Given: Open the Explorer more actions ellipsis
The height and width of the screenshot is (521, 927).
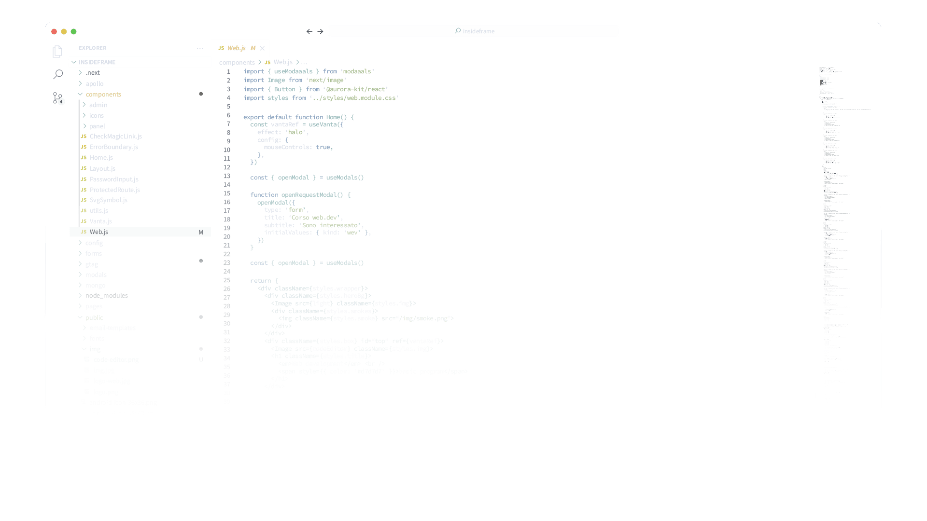Looking at the screenshot, I should [x=200, y=48].
